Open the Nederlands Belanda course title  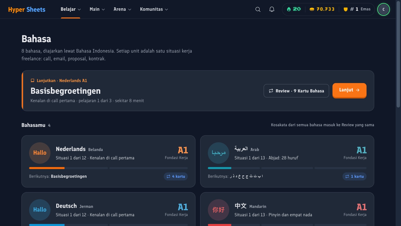[x=79, y=149]
